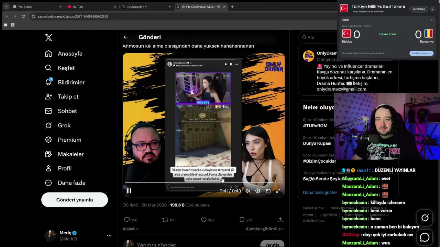Click the Tam Maç Programı button

421,53
